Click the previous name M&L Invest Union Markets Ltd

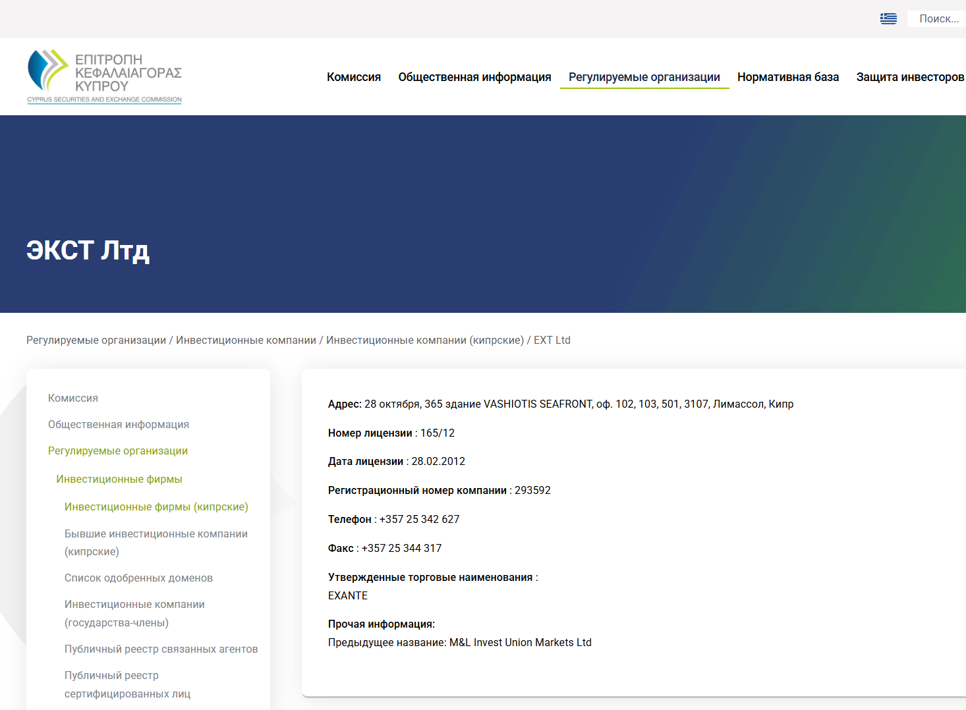pyautogui.click(x=521, y=642)
